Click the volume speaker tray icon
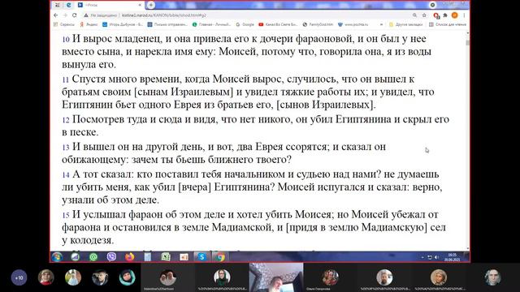 coord(437,257)
